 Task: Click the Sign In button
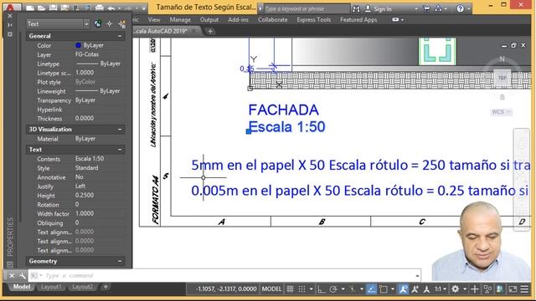378,9
